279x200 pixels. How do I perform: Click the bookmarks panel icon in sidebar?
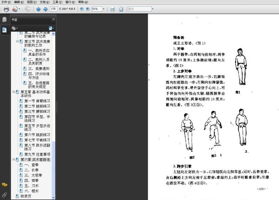[x=5, y=30]
